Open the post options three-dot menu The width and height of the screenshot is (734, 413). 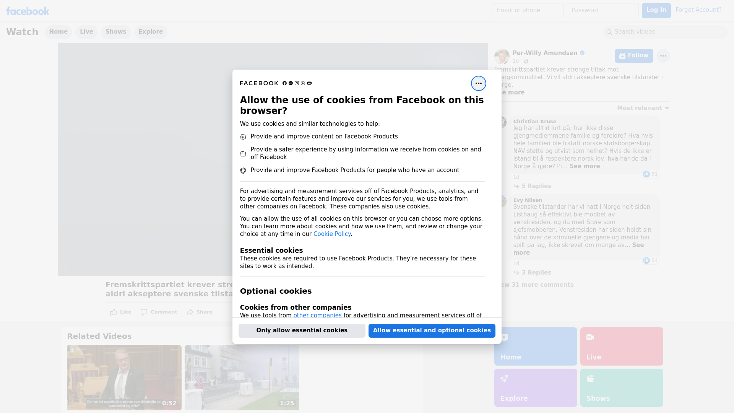click(x=663, y=56)
